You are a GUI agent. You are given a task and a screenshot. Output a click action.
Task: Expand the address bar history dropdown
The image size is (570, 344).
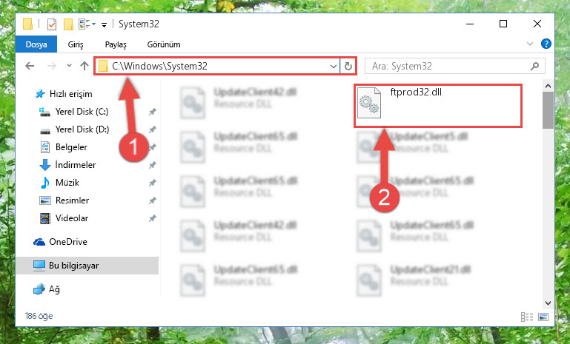pos(333,66)
